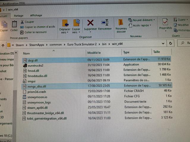This screenshot has width=190, height=142.
Task: Click the refresh button beside address bar
Action: pyautogui.click(x=170, y=43)
